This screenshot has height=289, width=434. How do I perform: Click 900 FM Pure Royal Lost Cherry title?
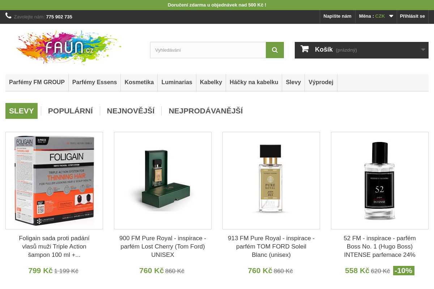(x=163, y=247)
